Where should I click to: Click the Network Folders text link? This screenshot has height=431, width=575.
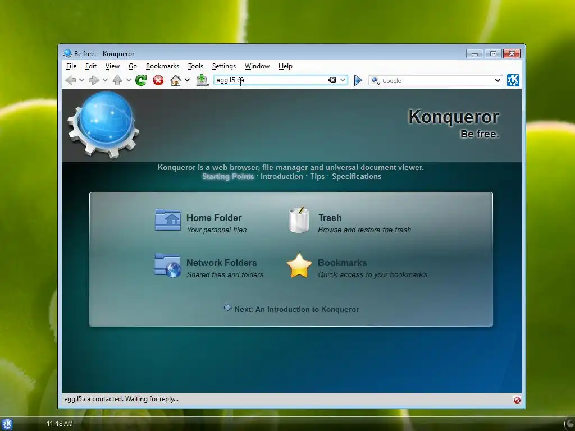point(221,263)
